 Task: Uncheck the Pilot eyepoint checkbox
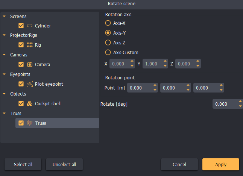pyautogui.click(x=21, y=84)
